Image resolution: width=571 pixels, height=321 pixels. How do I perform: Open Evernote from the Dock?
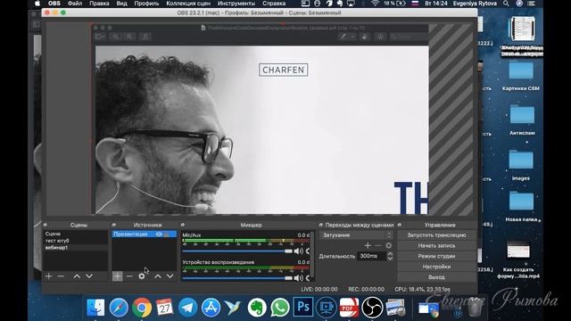tap(257, 307)
